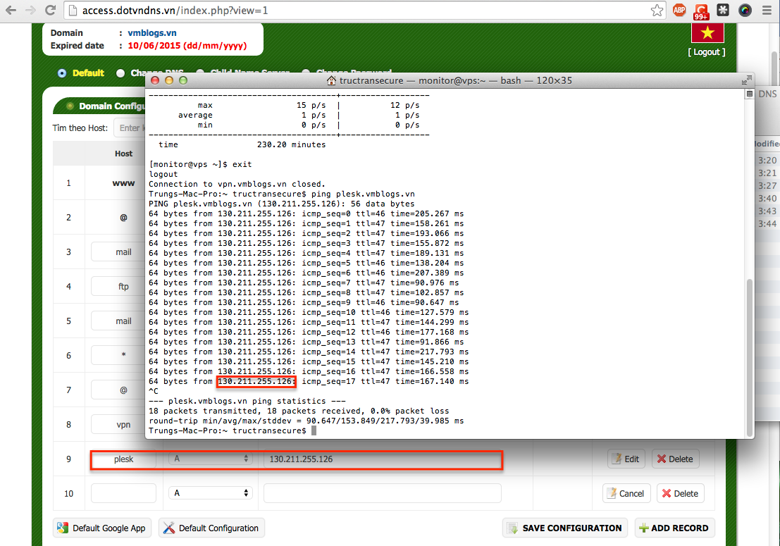This screenshot has height=546, width=780.
Task: Open the Adblock Plus extension icon
Action: click(679, 11)
